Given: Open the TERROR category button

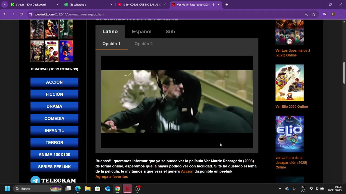Looking at the screenshot, I should 54,143.
